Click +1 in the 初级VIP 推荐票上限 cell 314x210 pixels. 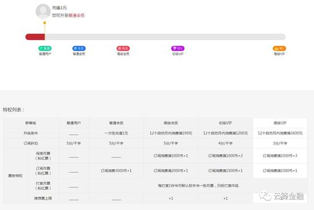tap(226, 199)
